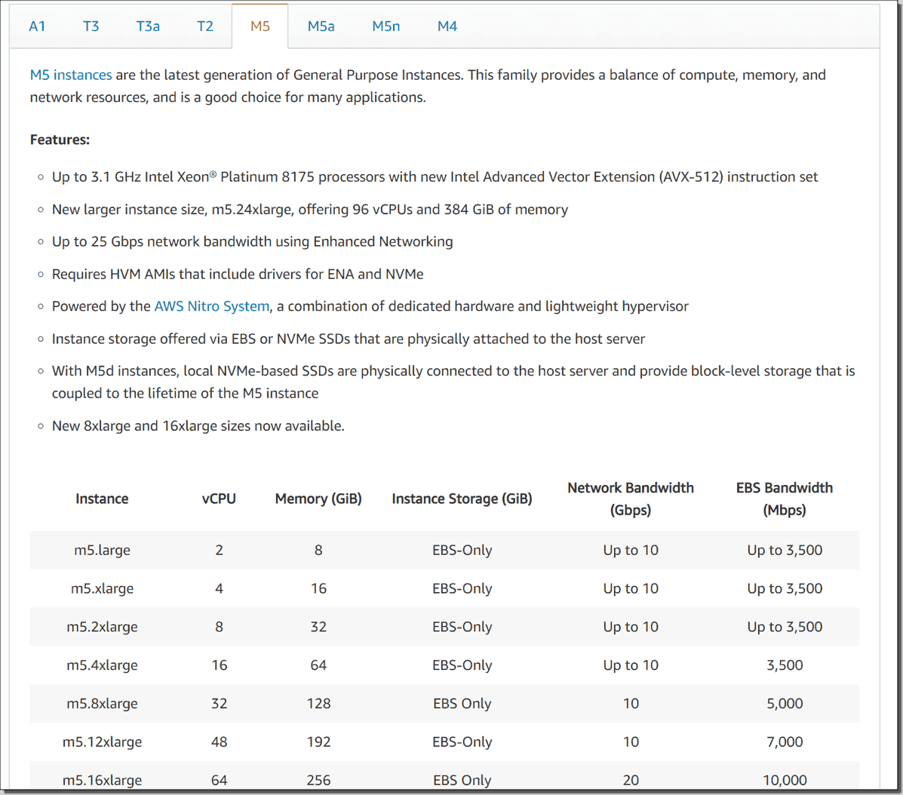
Task: Click the Memory (GiB) column header
Action: click(x=318, y=499)
